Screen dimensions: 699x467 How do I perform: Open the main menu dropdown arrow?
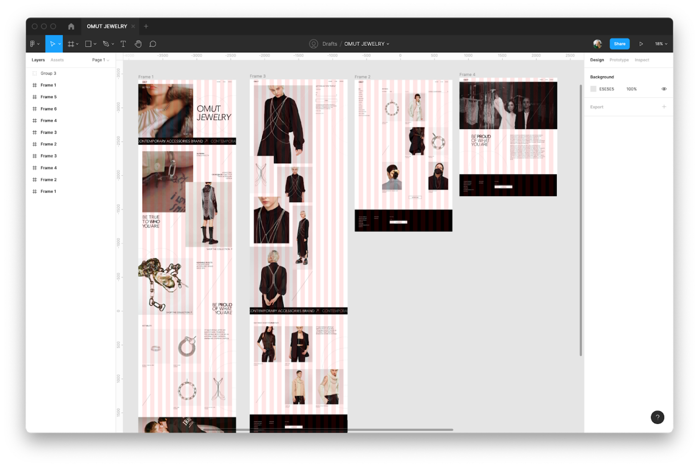[38, 44]
